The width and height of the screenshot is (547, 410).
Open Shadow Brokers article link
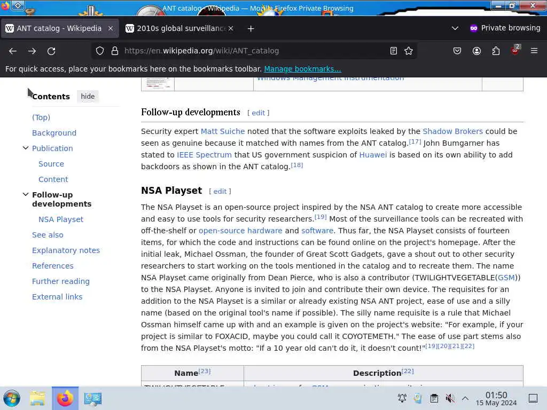[453, 131]
